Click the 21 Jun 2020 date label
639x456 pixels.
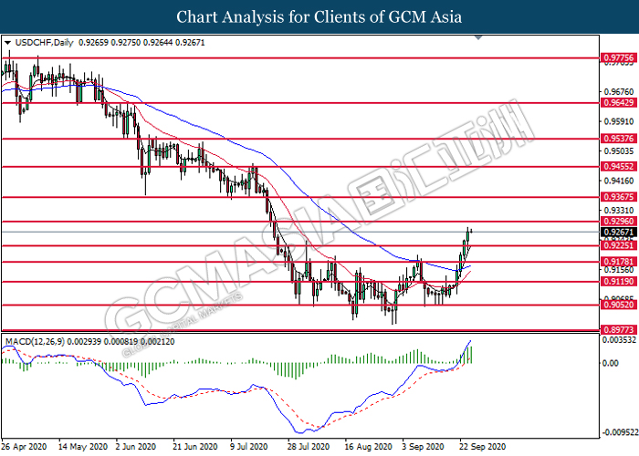click(x=194, y=447)
